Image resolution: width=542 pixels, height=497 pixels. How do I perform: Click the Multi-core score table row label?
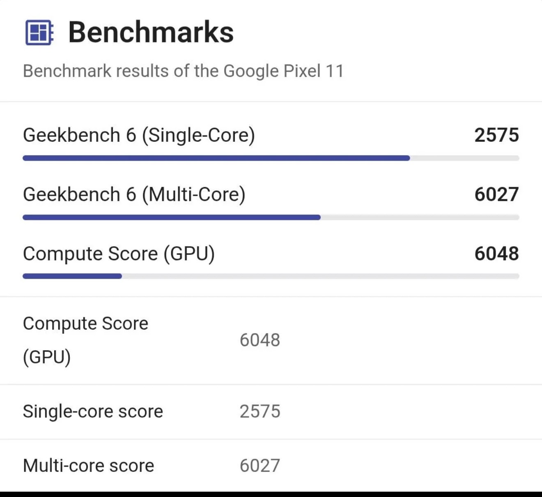point(88,466)
